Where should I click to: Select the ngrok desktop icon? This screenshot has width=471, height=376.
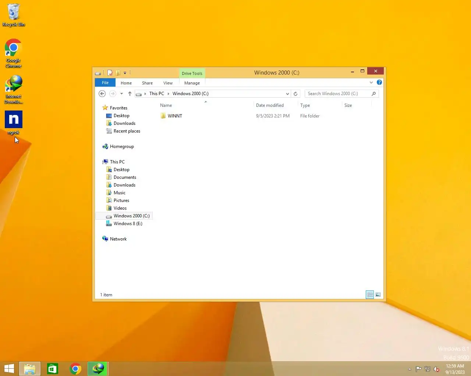coord(14,123)
